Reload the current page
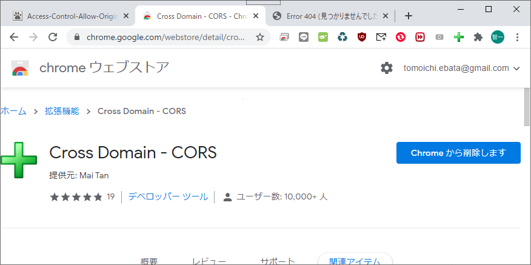Screen dimensions: 531x265 point(53,37)
